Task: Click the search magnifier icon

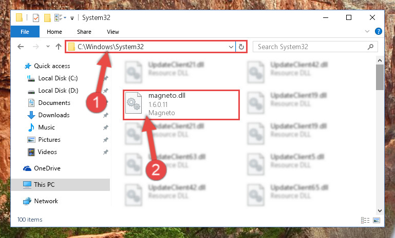Action: tap(370, 47)
